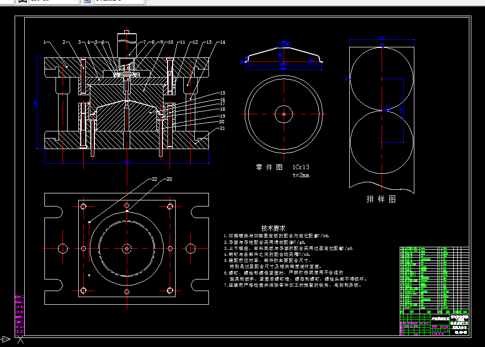Select requirement line '1.凹模镶块与凹模固定板…'
The width and height of the screenshot is (485, 347).
(x=276, y=236)
